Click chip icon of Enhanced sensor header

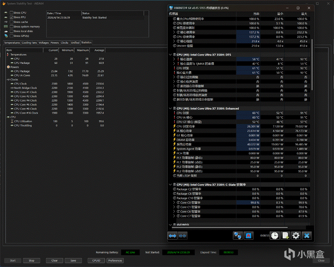click(174, 109)
